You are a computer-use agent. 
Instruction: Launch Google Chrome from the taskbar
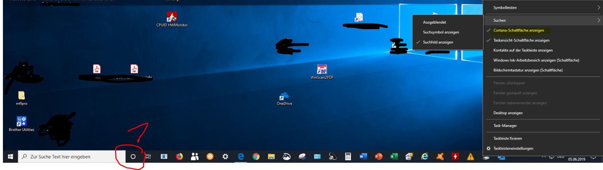click(x=256, y=157)
